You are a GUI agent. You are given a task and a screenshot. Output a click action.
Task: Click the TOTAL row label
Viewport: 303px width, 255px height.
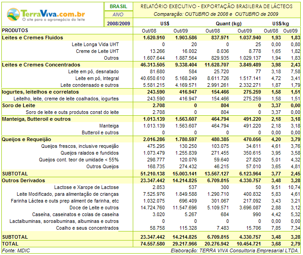coord(10,244)
